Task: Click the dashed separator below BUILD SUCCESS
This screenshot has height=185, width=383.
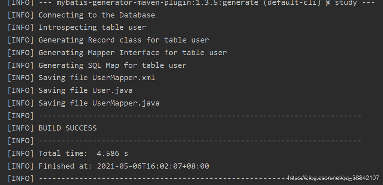Action: pos(200,141)
